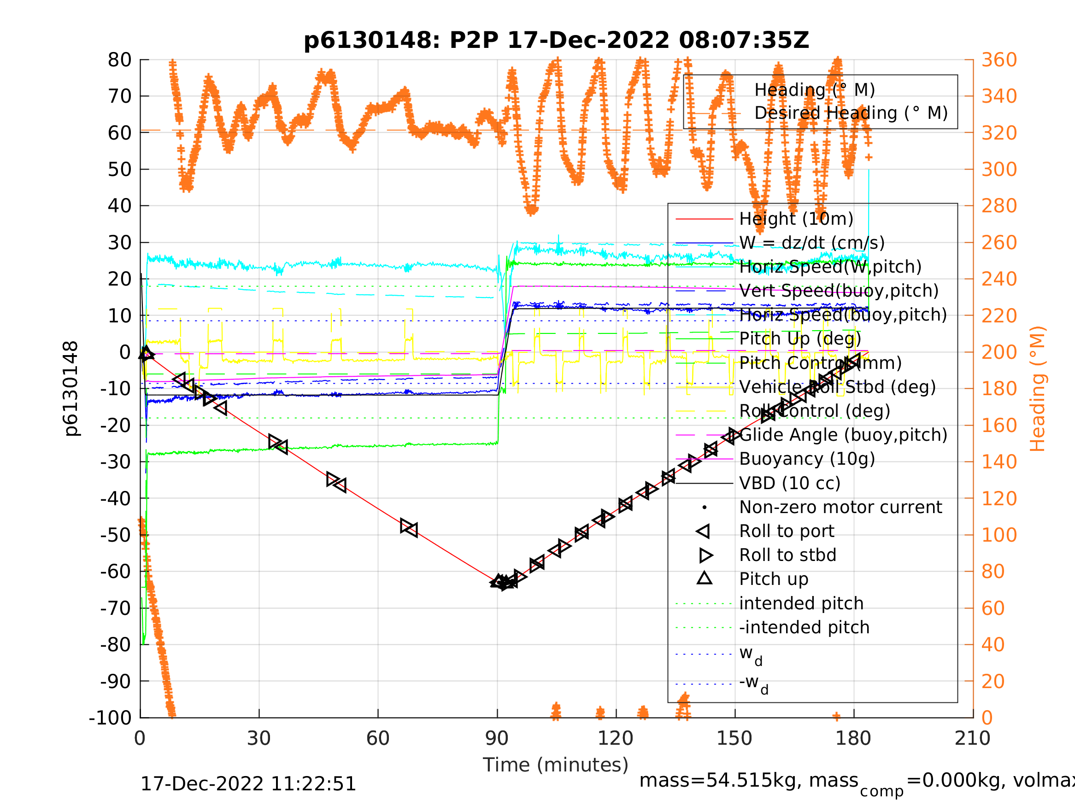
Task: Select the Heading (° M) legend entry
Action: (x=815, y=90)
